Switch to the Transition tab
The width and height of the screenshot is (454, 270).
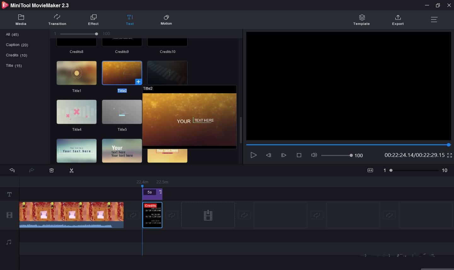tap(57, 20)
